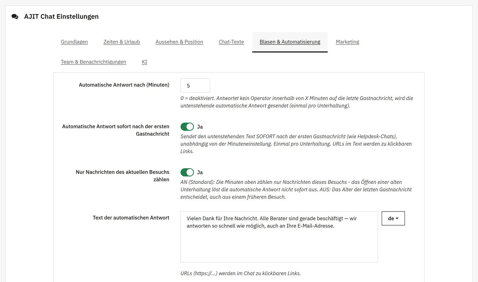This screenshot has width=478, height=282.
Task: Click the '0 = deaktiviert' help text
Action: [297, 102]
